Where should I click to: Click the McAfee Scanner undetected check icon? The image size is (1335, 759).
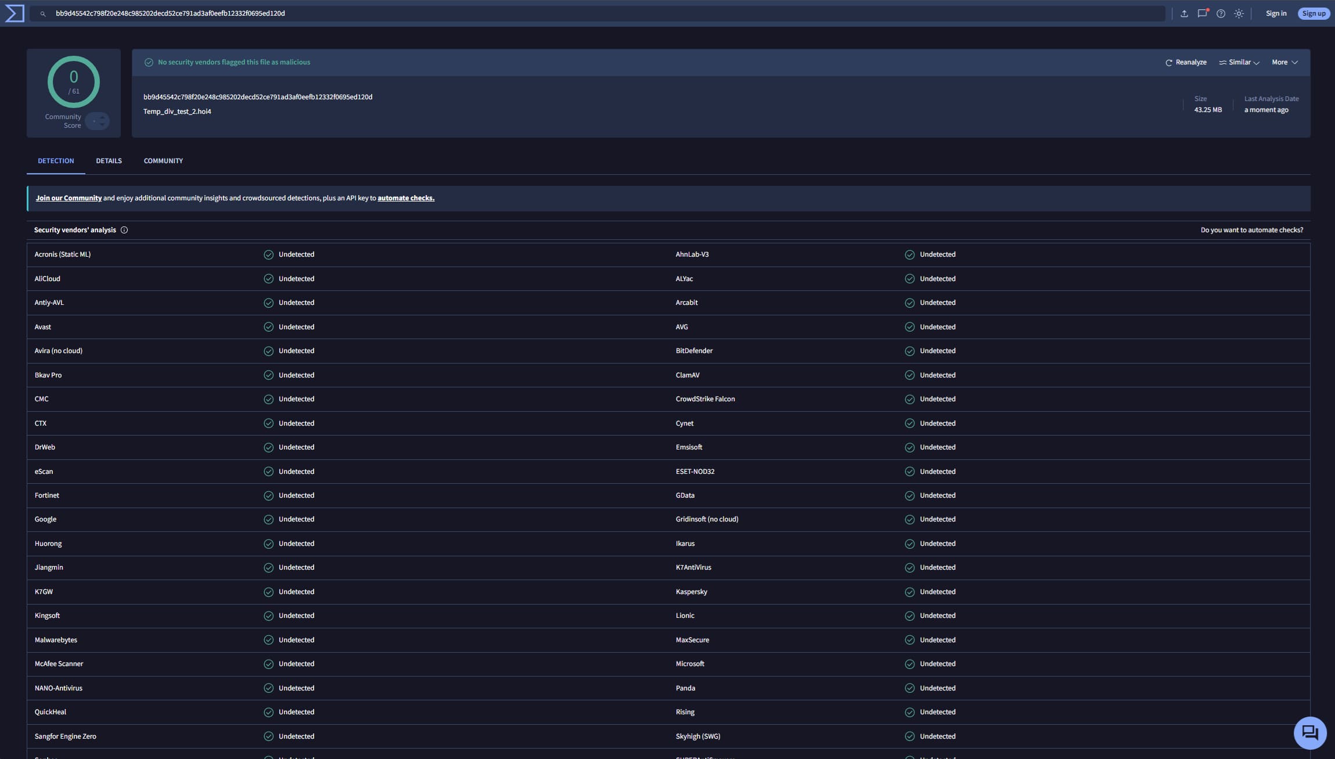268,664
